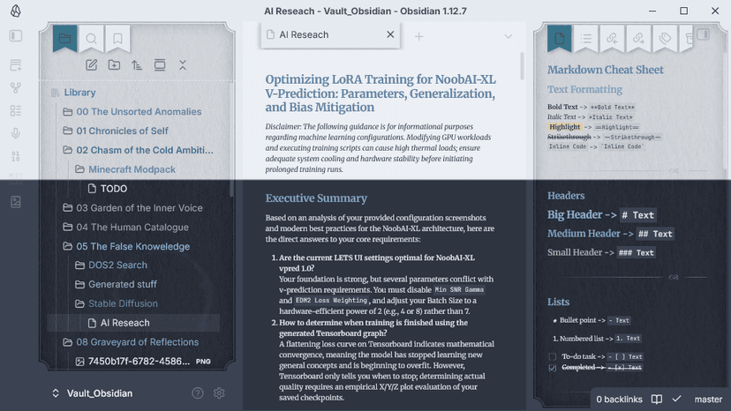Open the Outline tab in right sidebar
The image size is (731, 411).
tap(585, 39)
